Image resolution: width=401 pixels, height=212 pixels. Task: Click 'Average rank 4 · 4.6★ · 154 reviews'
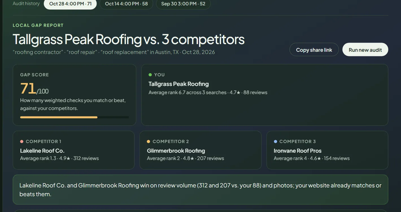point(311,158)
